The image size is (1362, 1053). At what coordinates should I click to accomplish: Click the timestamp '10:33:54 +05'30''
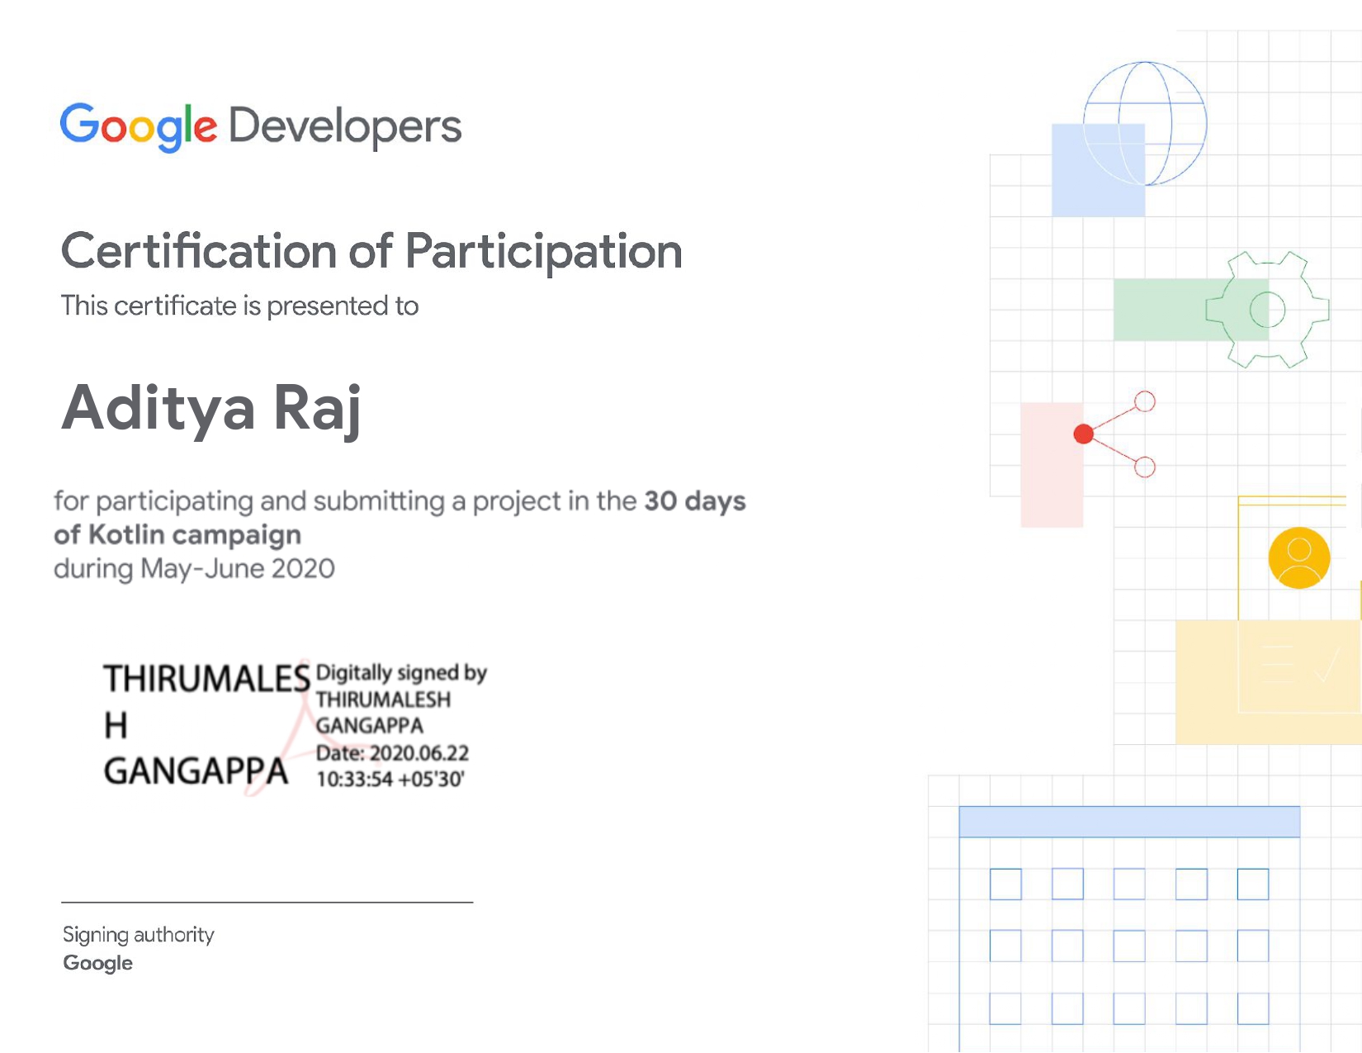tap(390, 780)
